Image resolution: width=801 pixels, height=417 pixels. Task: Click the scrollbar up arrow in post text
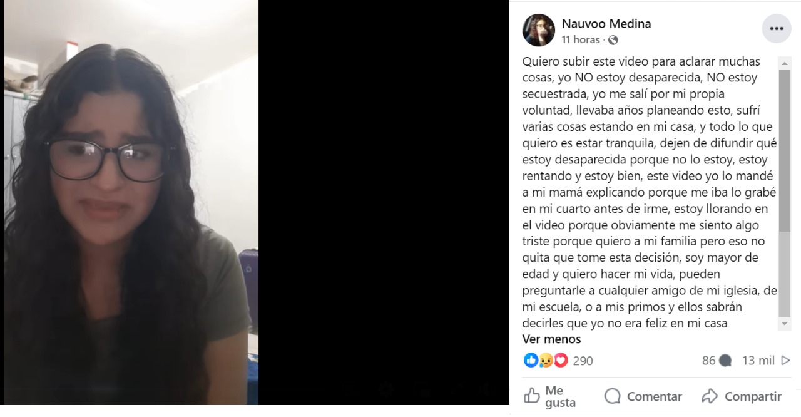pyautogui.click(x=785, y=63)
